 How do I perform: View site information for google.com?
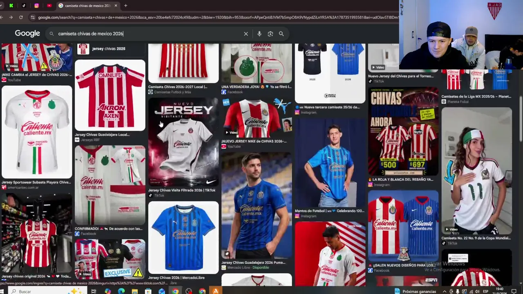tap(32, 18)
